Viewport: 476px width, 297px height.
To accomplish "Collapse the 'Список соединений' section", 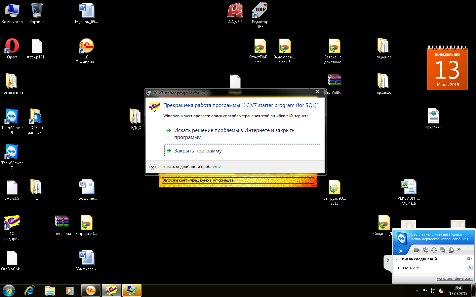I will pos(397,259).
